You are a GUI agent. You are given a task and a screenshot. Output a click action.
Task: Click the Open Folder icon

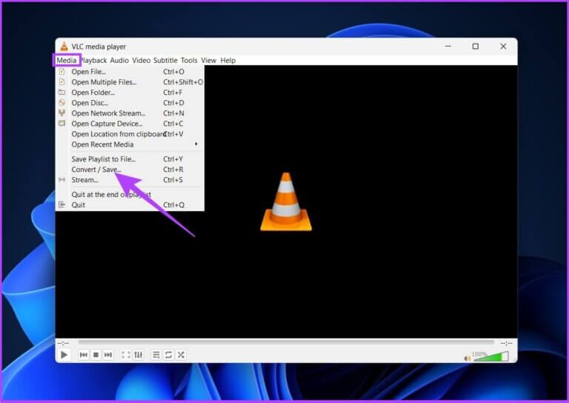click(x=62, y=93)
